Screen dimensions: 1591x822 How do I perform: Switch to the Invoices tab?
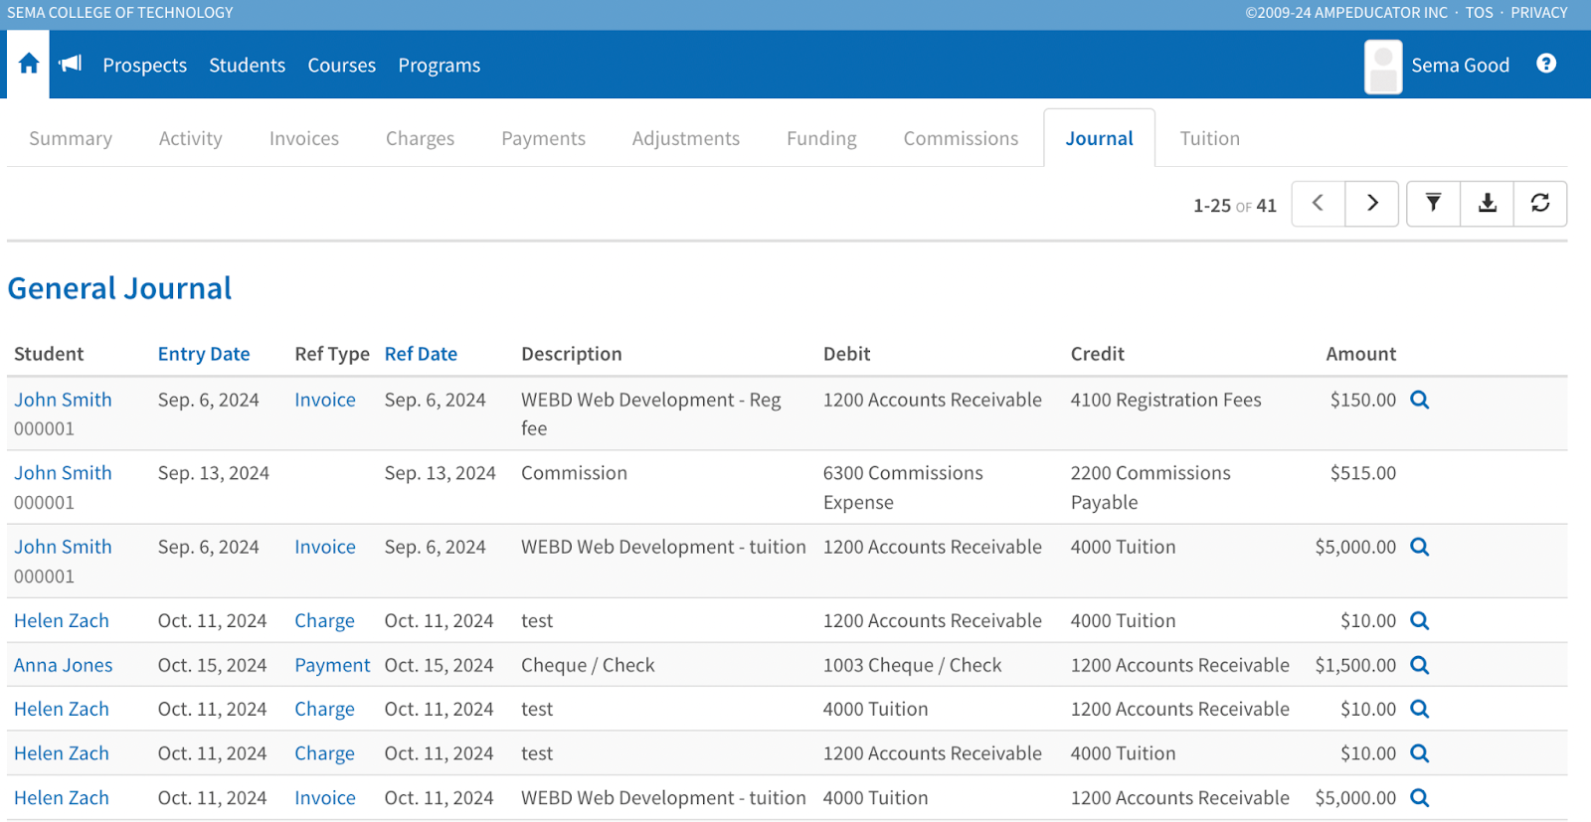(x=304, y=138)
